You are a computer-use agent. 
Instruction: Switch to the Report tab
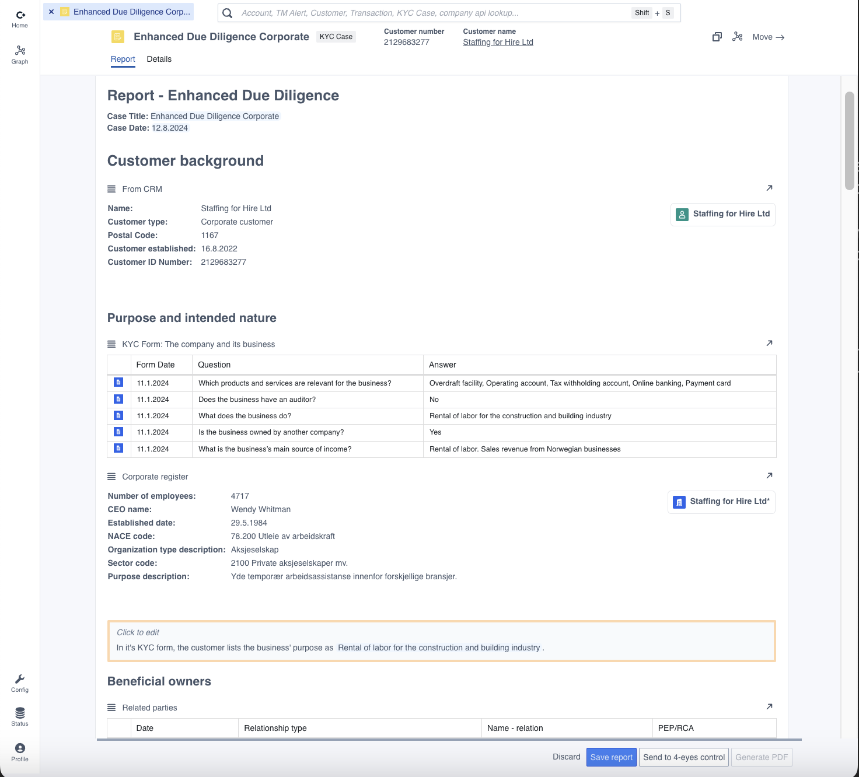click(x=123, y=59)
